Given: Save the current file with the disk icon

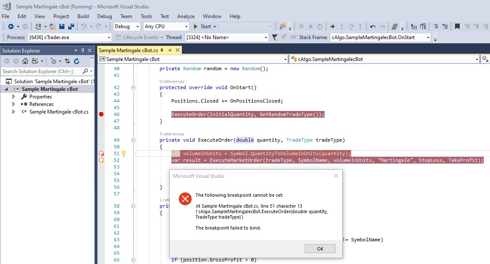Looking at the screenshot, I should [x=61, y=26].
